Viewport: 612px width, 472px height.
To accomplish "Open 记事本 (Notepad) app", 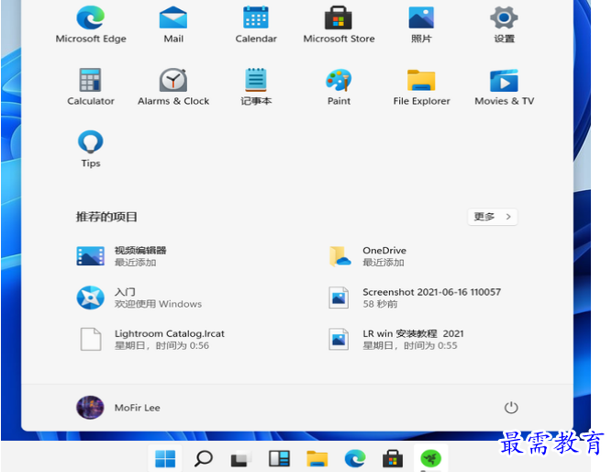I will point(256,86).
